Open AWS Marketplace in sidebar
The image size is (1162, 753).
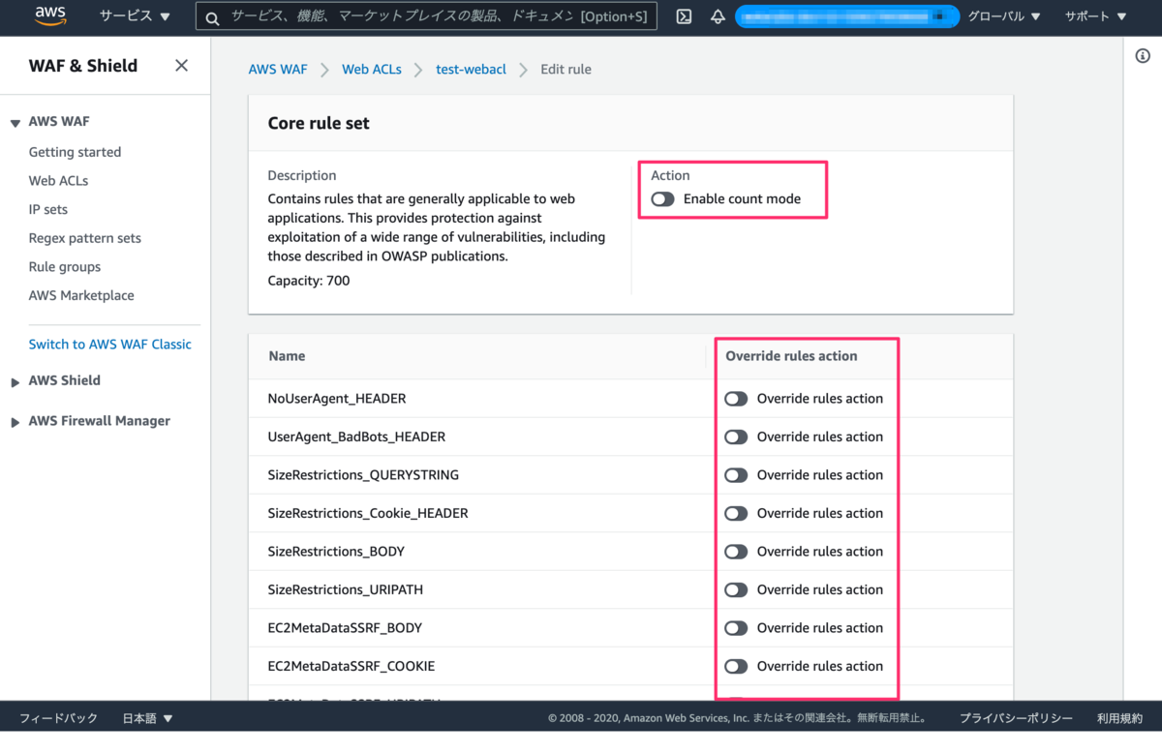click(x=81, y=296)
